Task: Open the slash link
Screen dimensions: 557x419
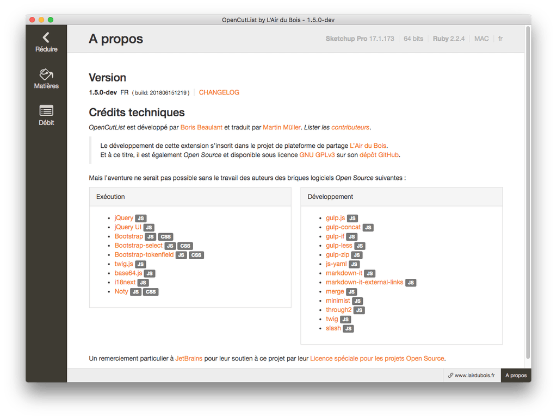Action: pyautogui.click(x=333, y=328)
